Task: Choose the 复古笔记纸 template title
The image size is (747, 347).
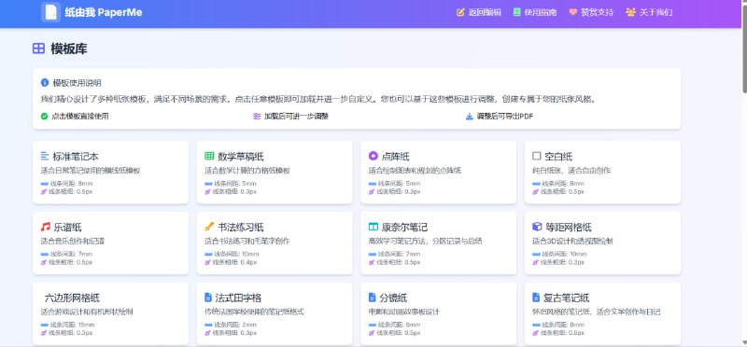Action: pos(567,298)
